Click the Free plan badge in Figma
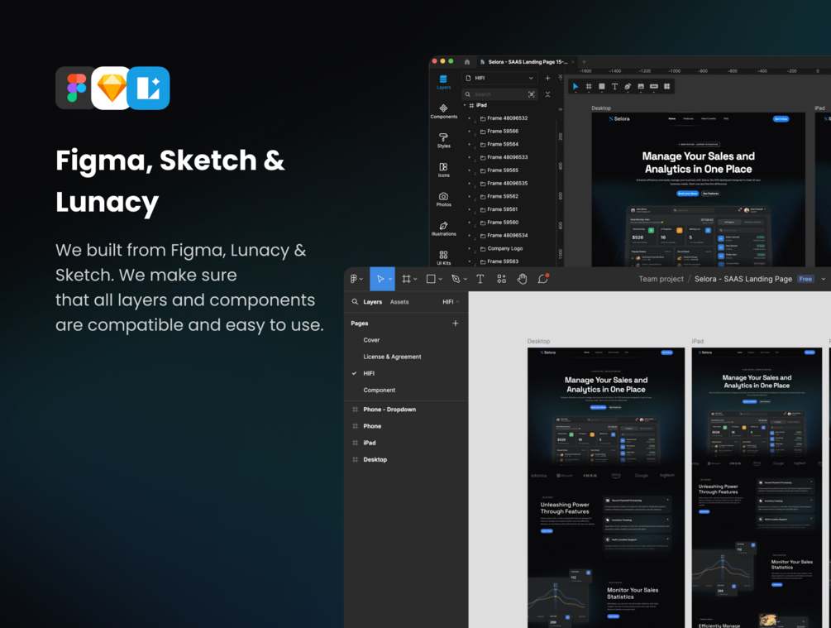 pos(805,279)
